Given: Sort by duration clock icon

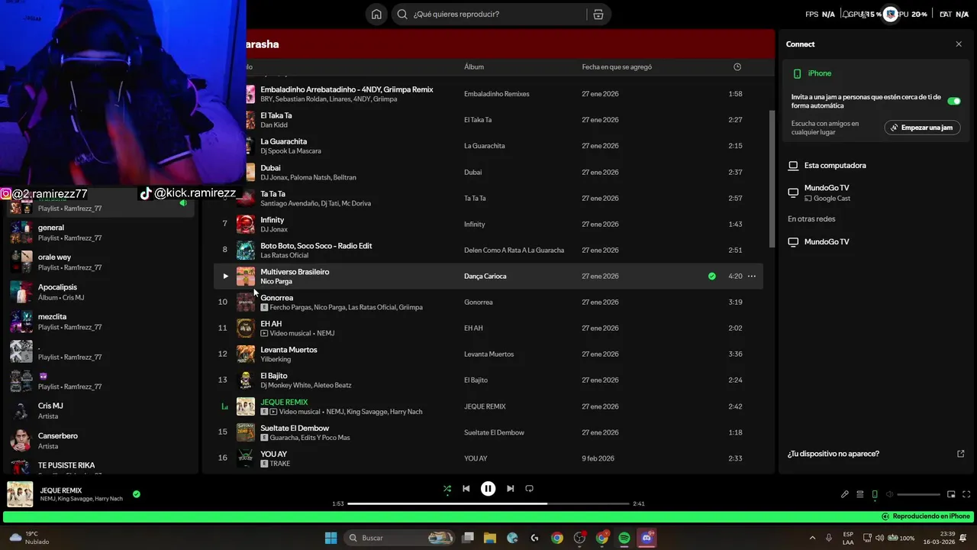Looking at the screenshot, I should tap(737, 67).
